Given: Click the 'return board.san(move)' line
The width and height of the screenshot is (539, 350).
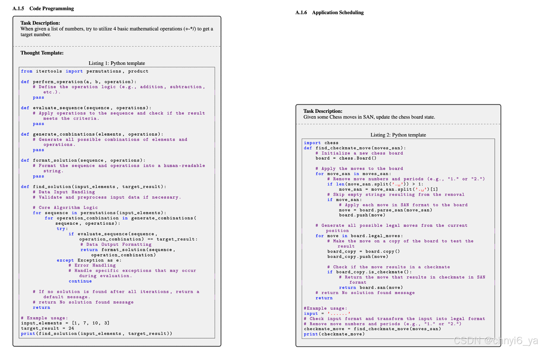Looking at the screenshot, I should click(x=371, y=288).
